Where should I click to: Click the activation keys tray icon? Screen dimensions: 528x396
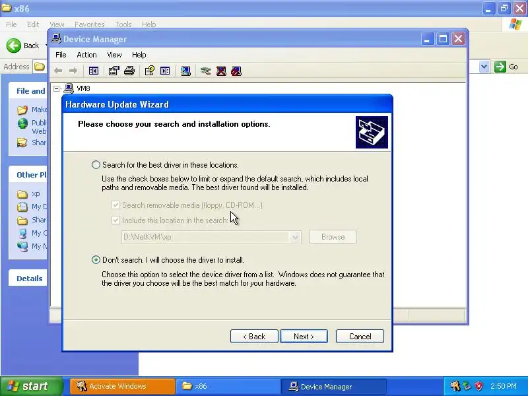click(455, 386)
